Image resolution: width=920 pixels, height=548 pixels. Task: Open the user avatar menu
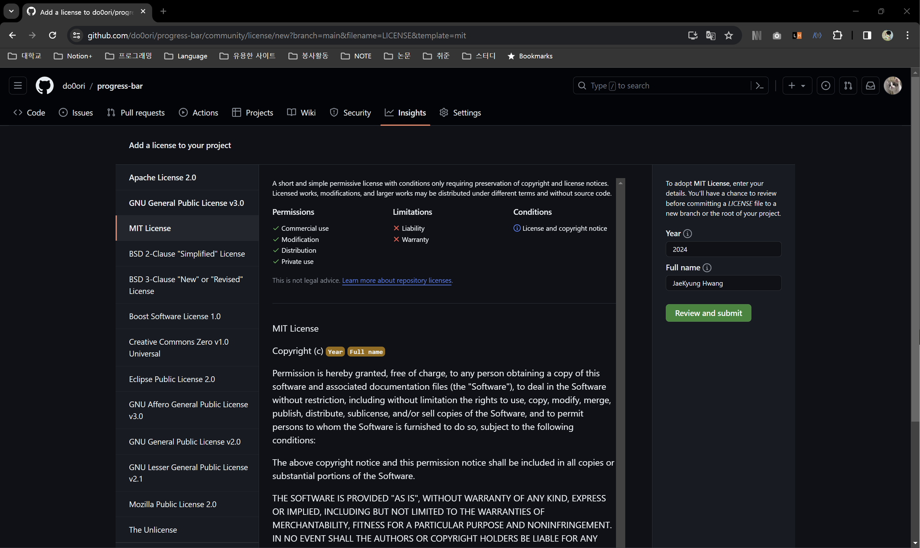point(893,86)
